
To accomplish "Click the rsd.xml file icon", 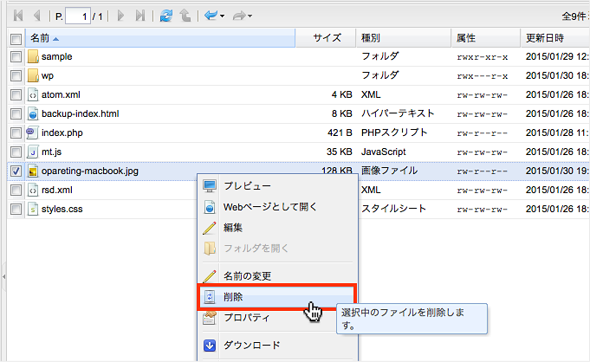I will click(33, 190).
